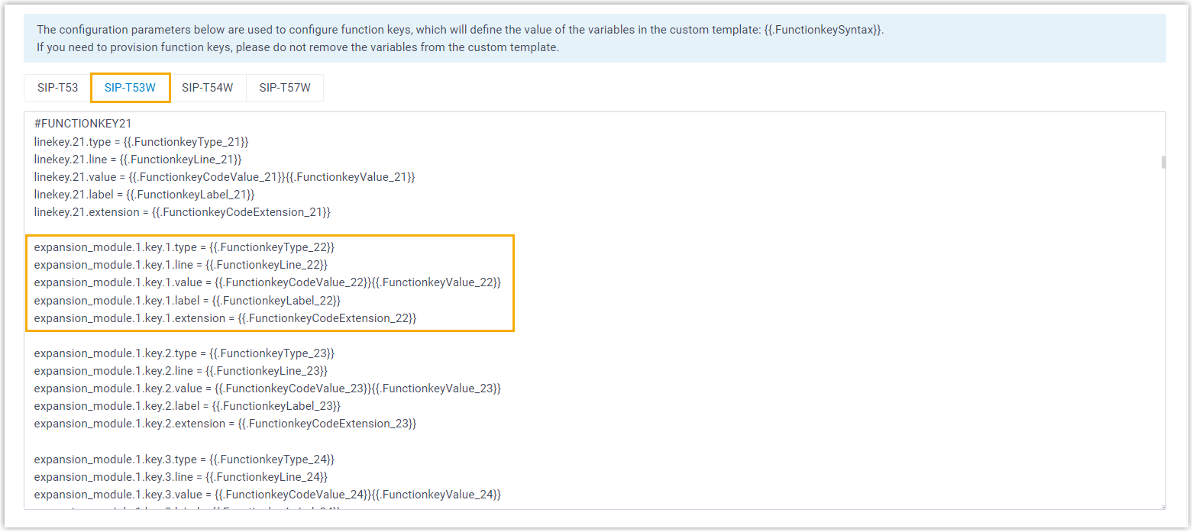Place cursor on the expansion_module.1.key.2.label line
This screenshot has width=1193, height=532.
[187, 406]
